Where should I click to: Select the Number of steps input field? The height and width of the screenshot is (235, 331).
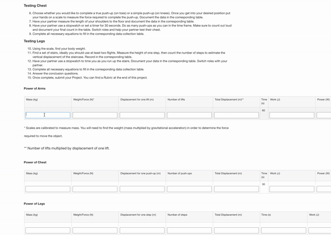coord(189,231)
